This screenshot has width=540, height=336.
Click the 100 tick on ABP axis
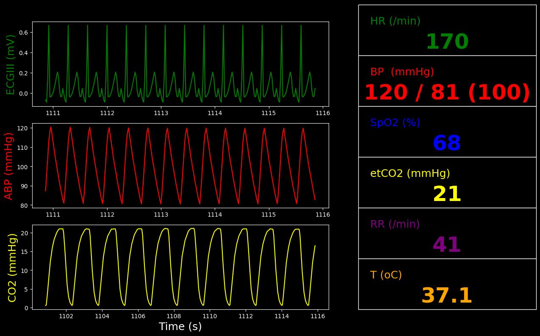(22, 167)
